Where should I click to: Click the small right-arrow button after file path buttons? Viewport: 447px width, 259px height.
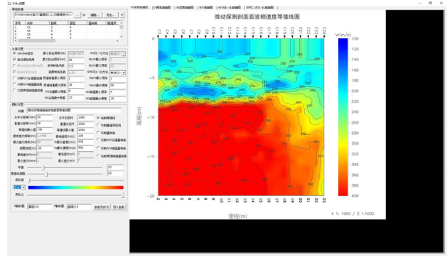(122, 15)
